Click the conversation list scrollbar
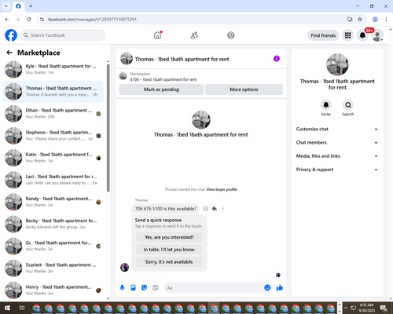393x314 pixels. [108, 128]
